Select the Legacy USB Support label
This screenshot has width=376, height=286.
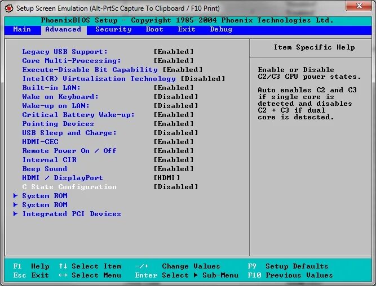click(65, 52)
